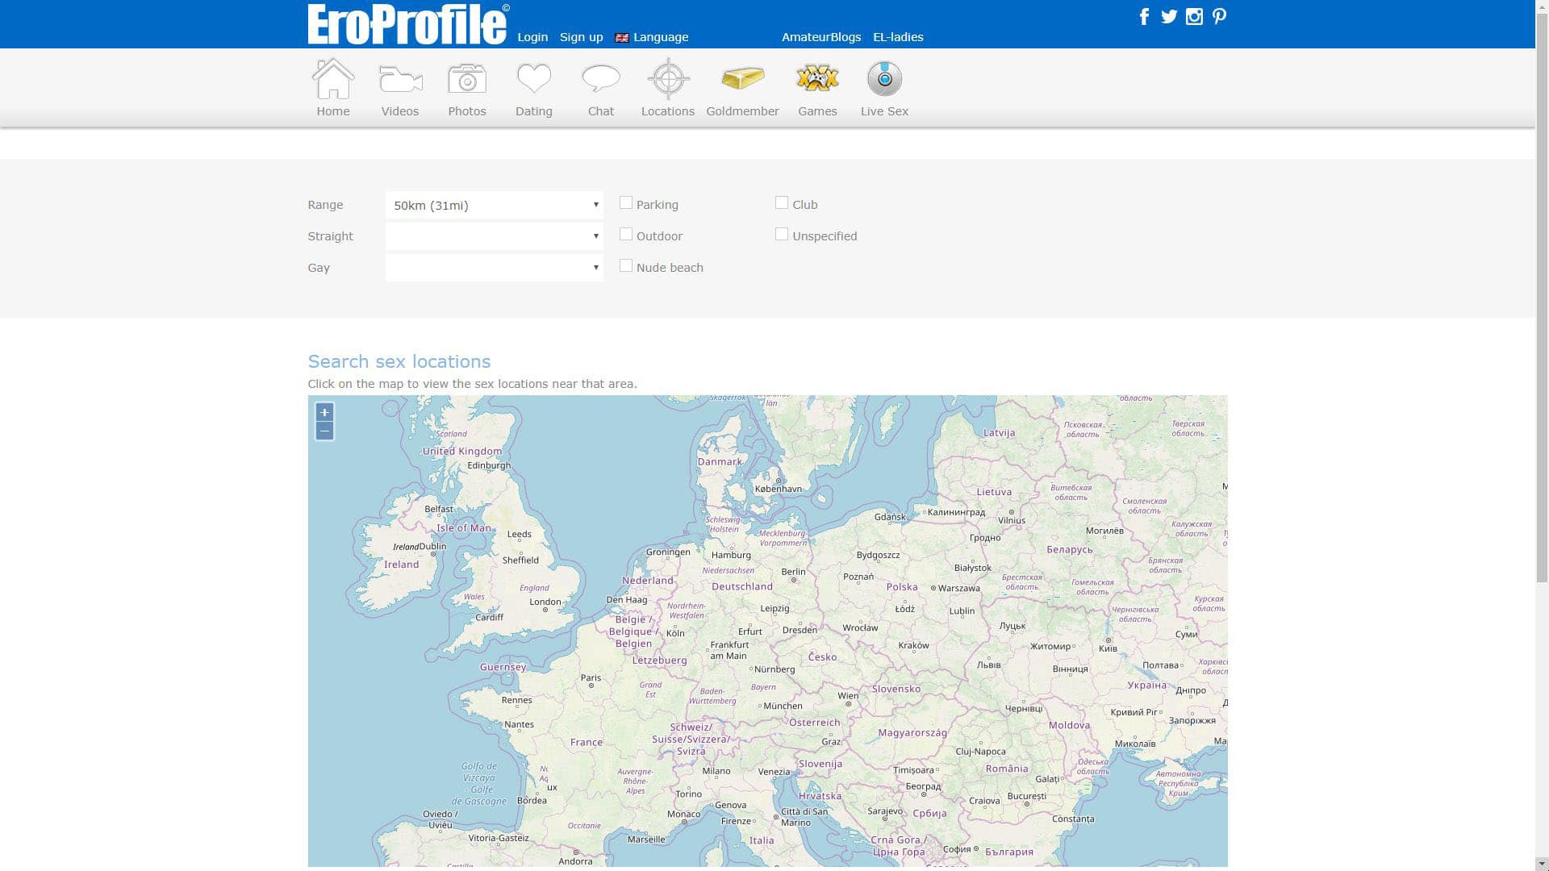
Task: Open the Language menu
Action: pyautogui.click(x=660, y=37)
